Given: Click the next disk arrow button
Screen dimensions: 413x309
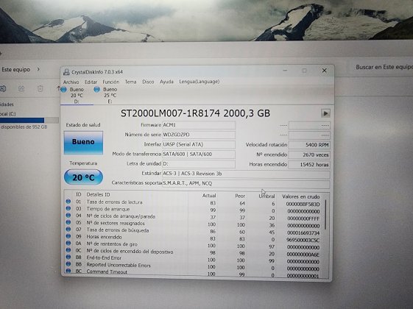Looking at the screenshot, I should 325,113.
